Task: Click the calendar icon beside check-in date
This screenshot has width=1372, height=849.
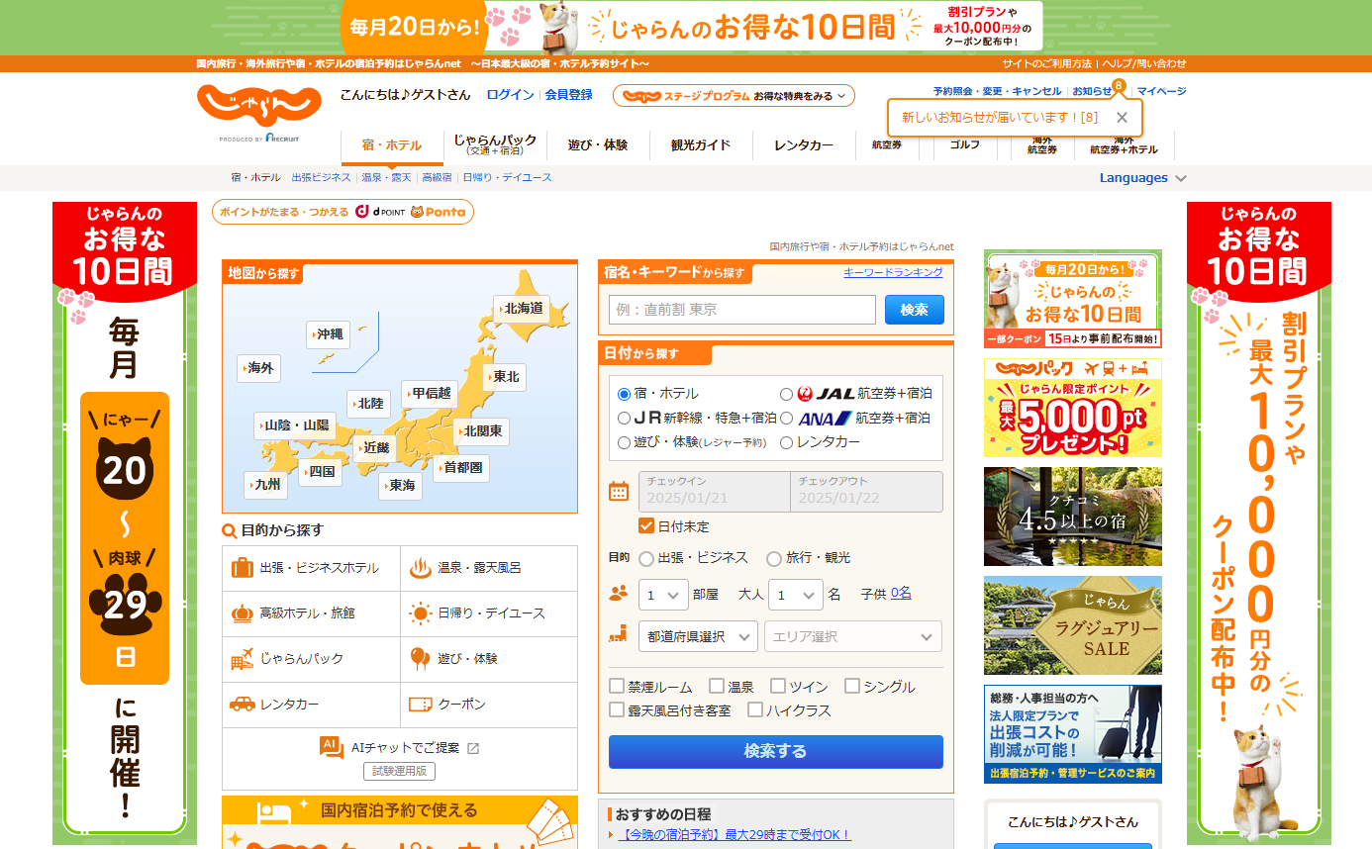Action: tap(619, 491)
